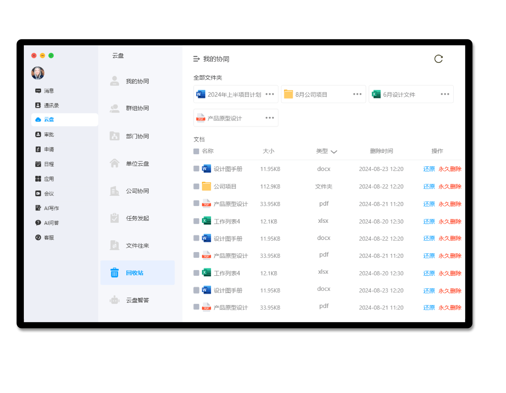Click the Word icon of 2024年上半年项目计划
506x393 pixels.
201,94
